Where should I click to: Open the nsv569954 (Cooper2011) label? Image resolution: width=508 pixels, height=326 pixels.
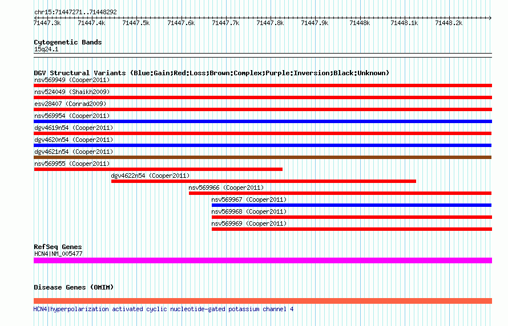click(72, 116)
